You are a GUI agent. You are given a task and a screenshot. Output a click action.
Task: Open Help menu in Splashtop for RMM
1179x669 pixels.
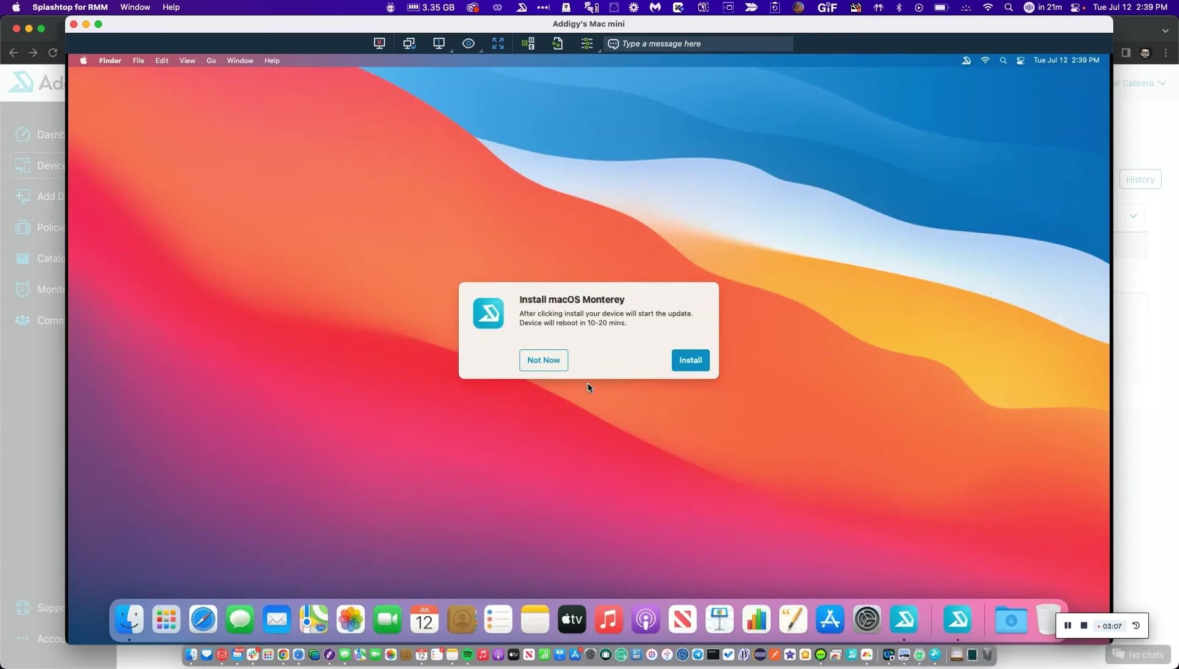click(x=171, y=7)
